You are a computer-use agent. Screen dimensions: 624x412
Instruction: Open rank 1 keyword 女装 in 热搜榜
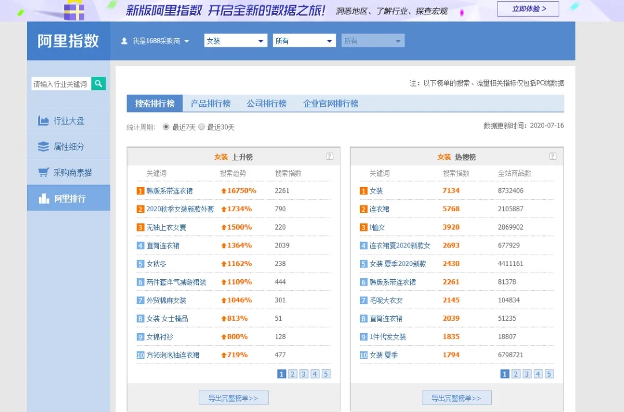(x=376, y=190)
